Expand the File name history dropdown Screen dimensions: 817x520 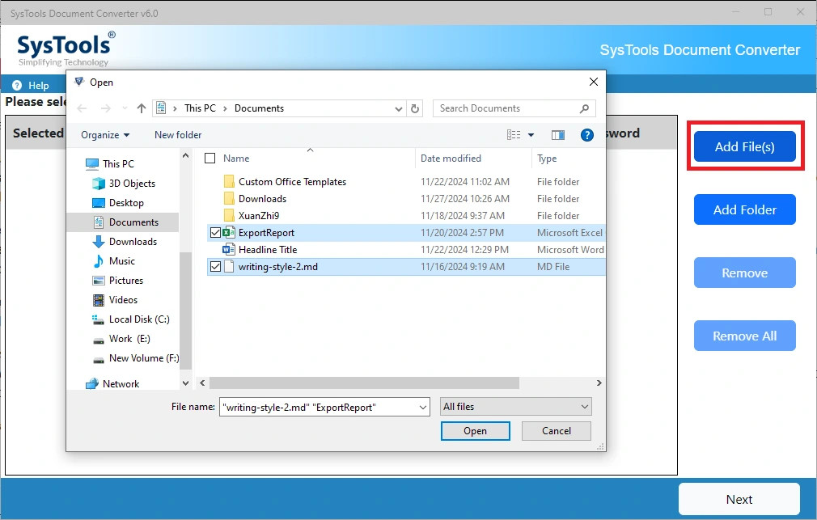point(423,408)
